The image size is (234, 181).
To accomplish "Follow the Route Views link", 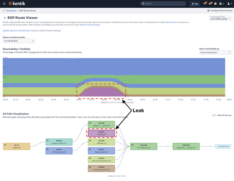I will click(x=171, y=22).
